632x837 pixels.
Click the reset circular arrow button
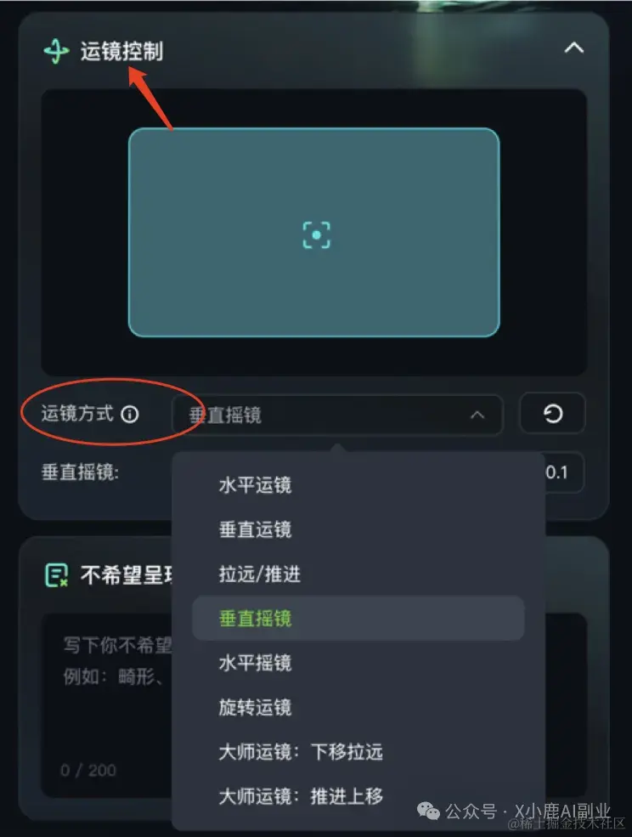pyautogui.click(x=552, y=414)
